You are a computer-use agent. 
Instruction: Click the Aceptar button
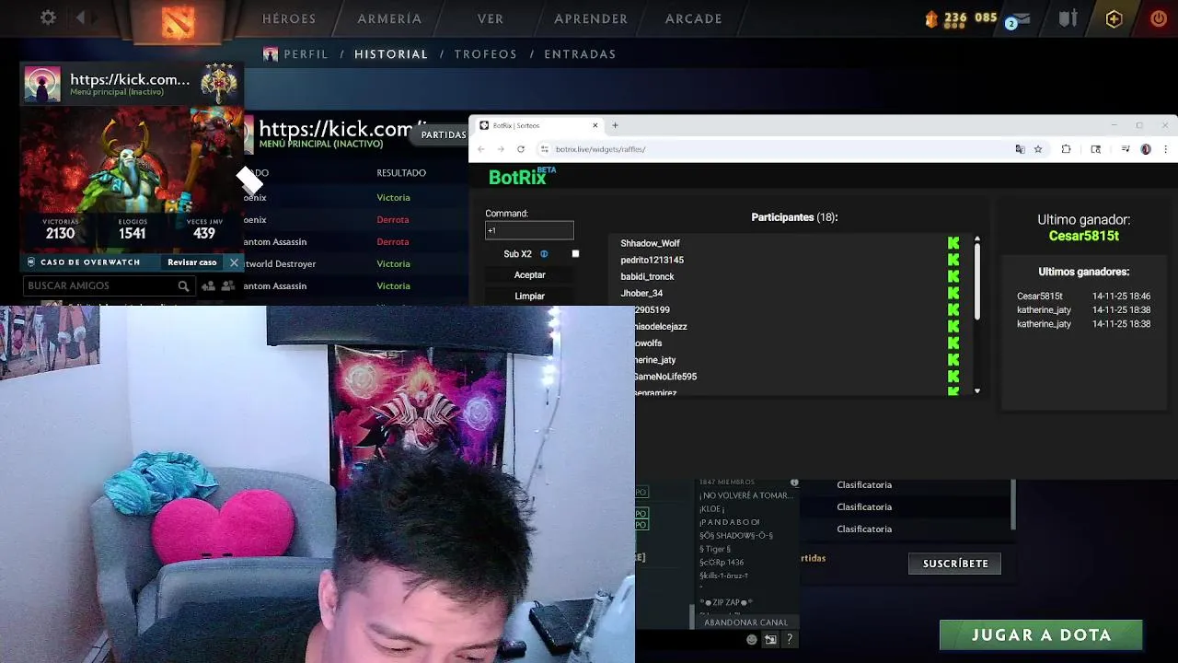(x=529, y=275)
